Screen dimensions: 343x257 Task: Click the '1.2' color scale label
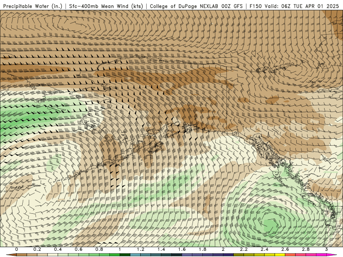tap(141, 249)
